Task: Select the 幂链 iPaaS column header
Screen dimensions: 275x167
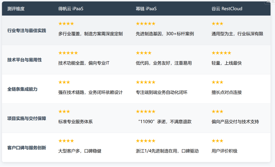Action: [x=146, y=9]
